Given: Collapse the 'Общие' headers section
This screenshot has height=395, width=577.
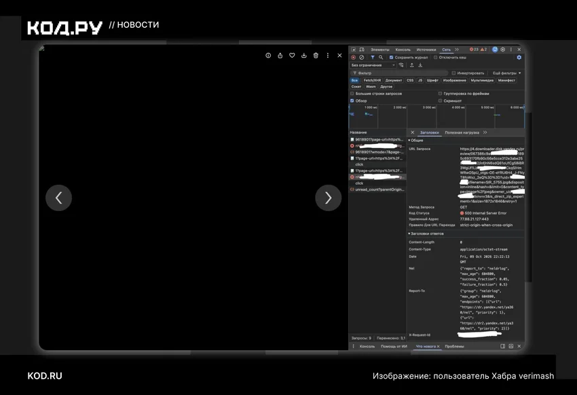Looking at the screenshot, I should 415,140.
